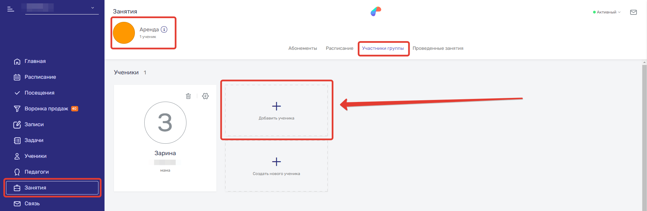The width and height of the screenshot is (647, 211).
Task: Click the plus icon to add a student
Action: tap(276, 106)
